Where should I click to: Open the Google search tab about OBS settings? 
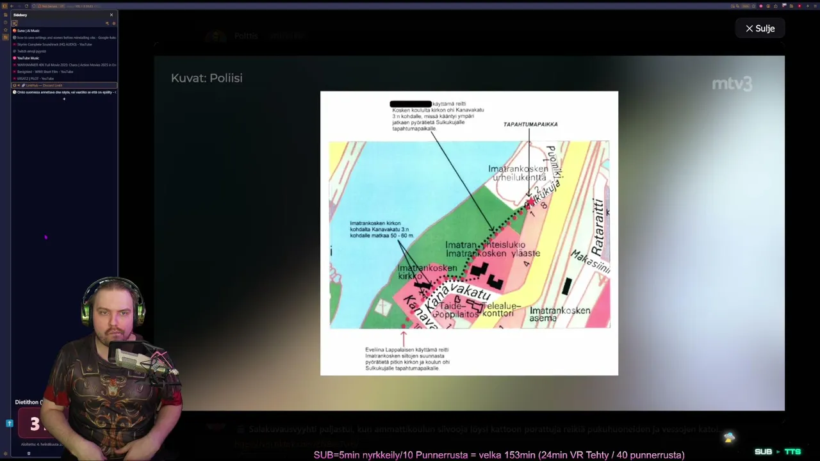point(64,38)
